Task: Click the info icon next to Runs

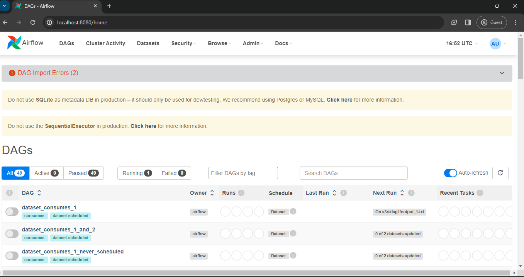Action: coord(241,193)
